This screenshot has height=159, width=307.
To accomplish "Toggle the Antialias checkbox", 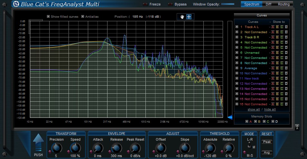I will [x=83, y=17].
